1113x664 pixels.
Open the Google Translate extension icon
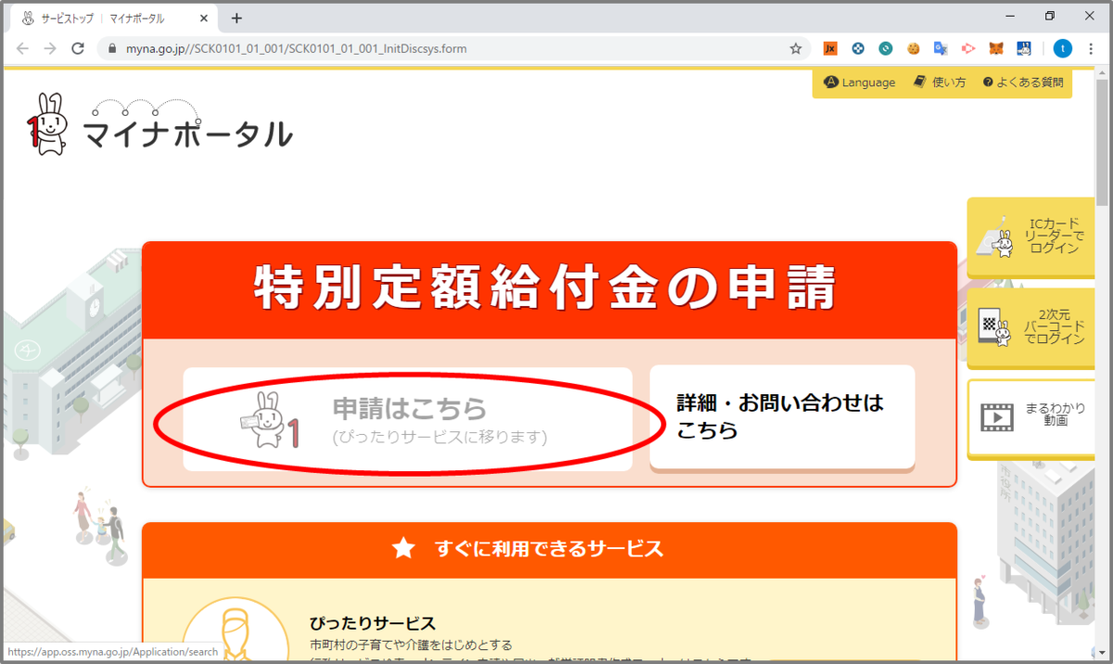[940, 48]
